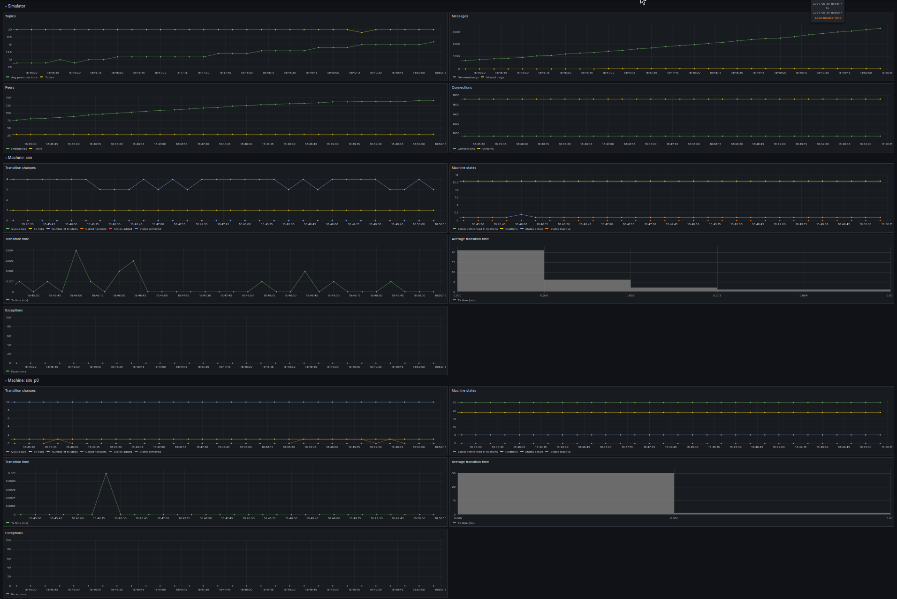Collapse the 'Machine: sim' row
Viewport: 897px width, 599px height.
(x=20, y=158)
